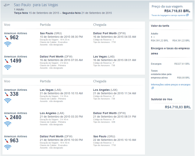The image size is (195, 156).
Task: Click 21 de Setembro de 2015 10:00 PM
Action: [x=61, y=140]
